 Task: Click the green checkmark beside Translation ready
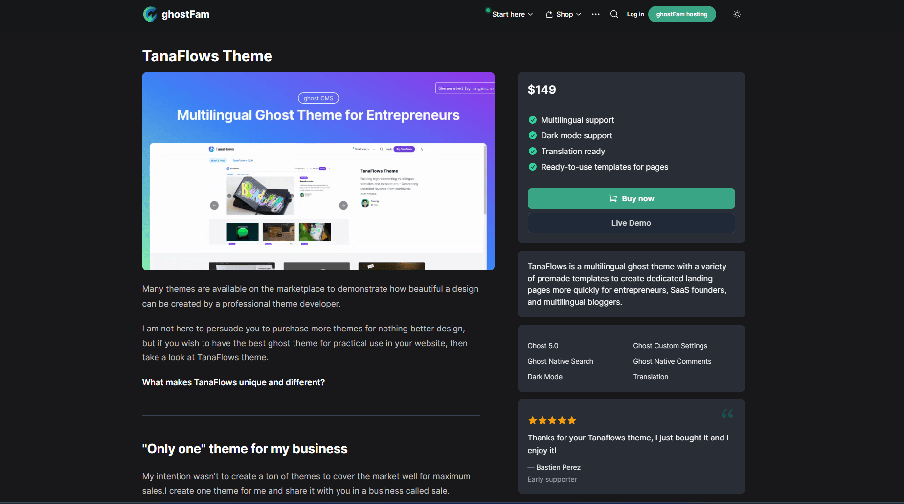point(532,151)
